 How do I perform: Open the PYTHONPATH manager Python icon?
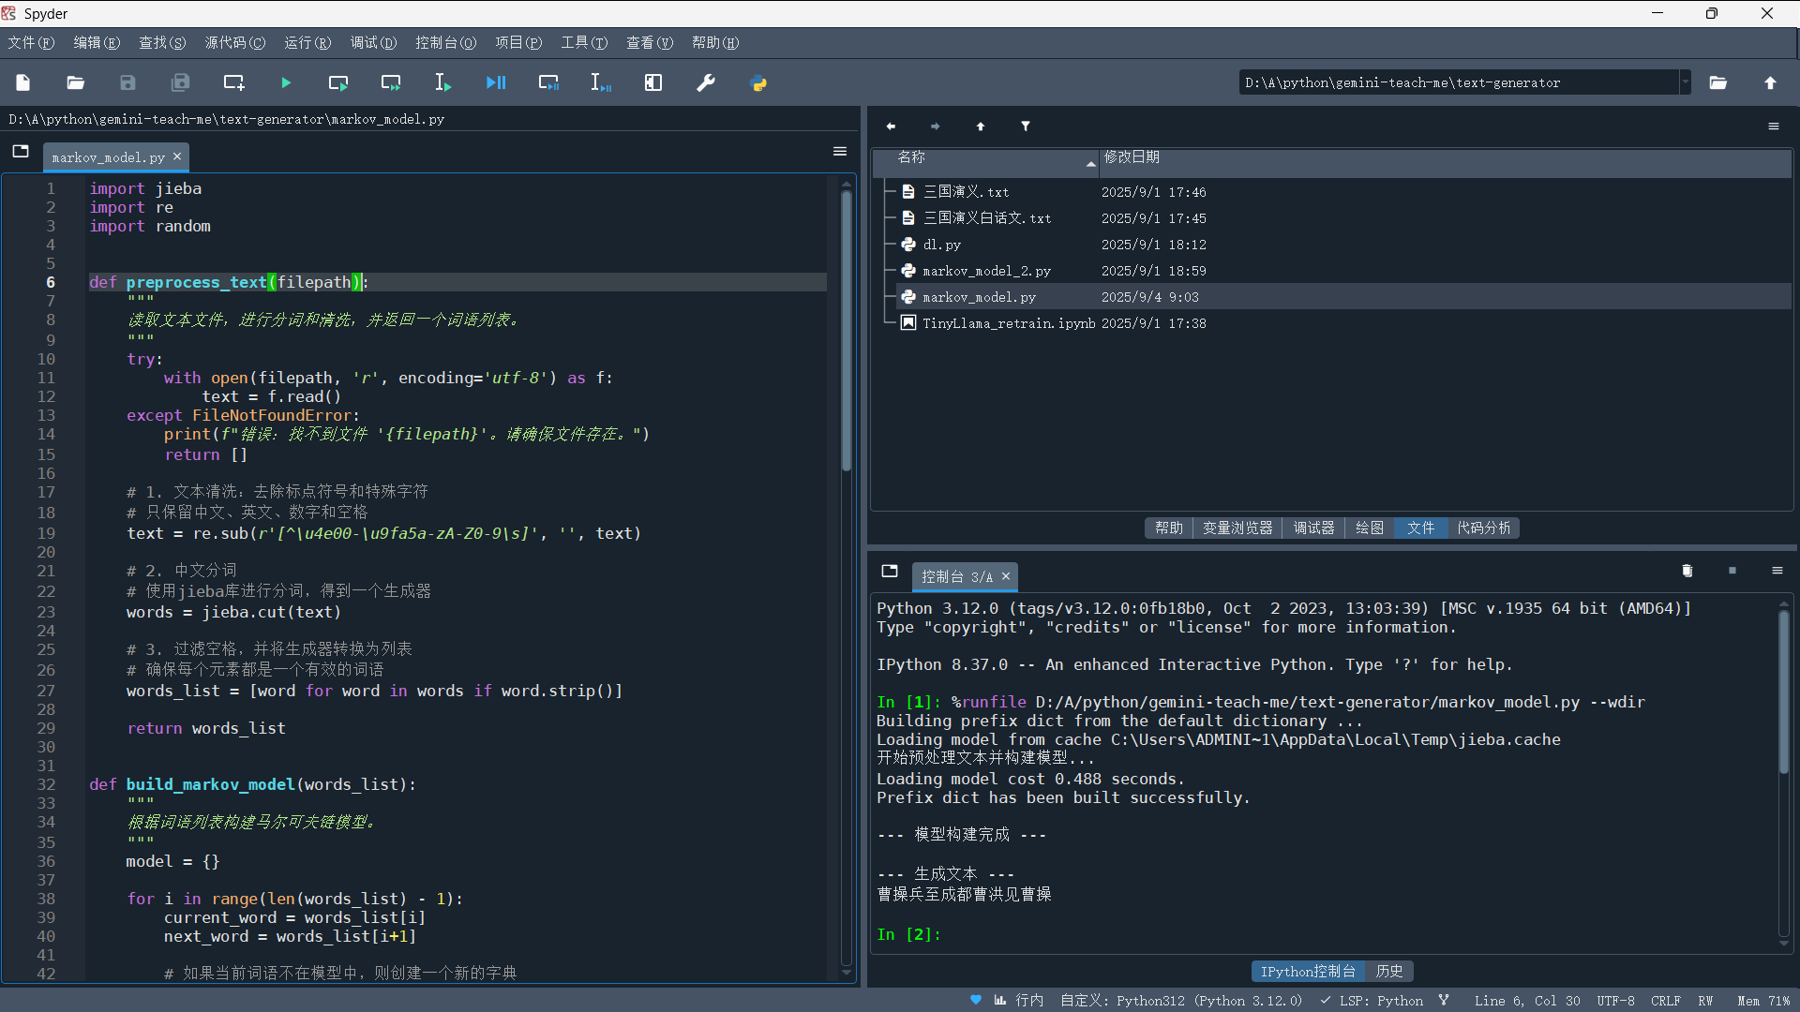click(x=759, y=82)
